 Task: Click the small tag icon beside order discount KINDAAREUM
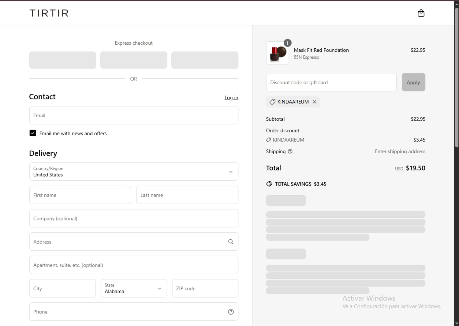coord(269,140)
